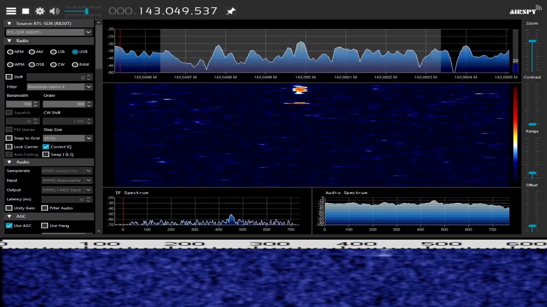Click the pin tuning-style icon next to the frequency
The width and height of the screenshot is (547, 307).
point(231,11)
